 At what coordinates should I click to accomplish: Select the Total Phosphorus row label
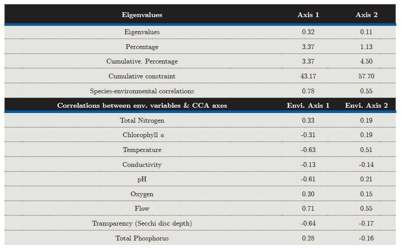coord(142,238)
